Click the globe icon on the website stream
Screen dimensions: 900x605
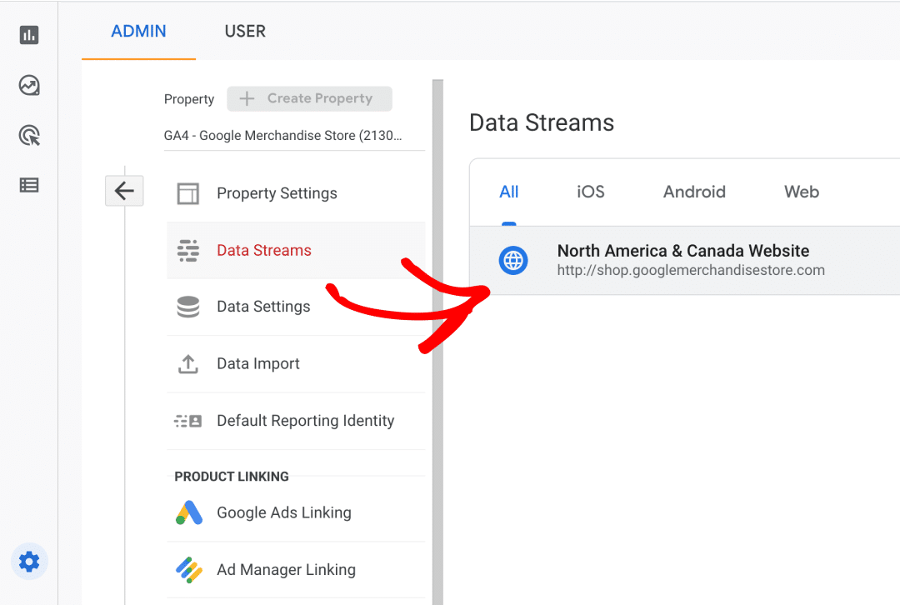(513, 260)
